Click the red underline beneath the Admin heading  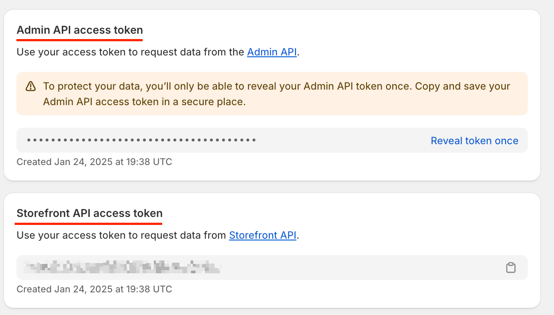[80, 39]
